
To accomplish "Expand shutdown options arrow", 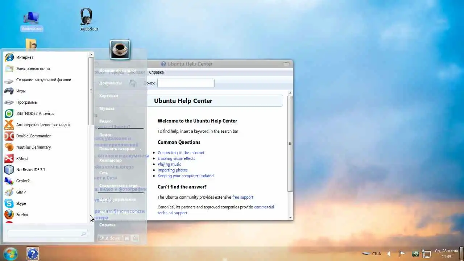I will 135,238.
